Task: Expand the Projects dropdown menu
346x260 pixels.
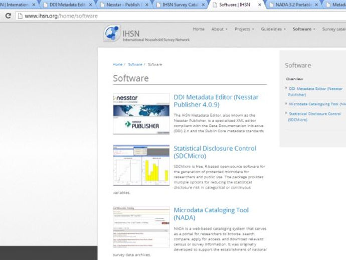Action: click(244, 29)
